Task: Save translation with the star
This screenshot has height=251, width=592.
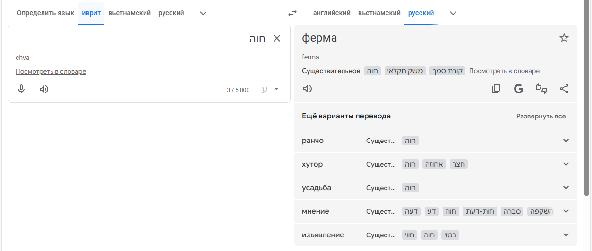Action: click(564, 38)
